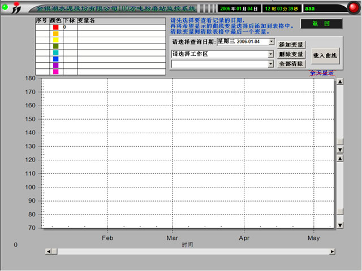The width and height of the screenshot is (362, 271).
Task: Click the 载入曲线 load curve button
Action: click(325, 55)
